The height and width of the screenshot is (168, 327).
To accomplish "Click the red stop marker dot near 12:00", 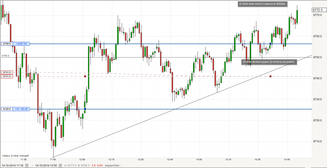I will click(85, 76).
